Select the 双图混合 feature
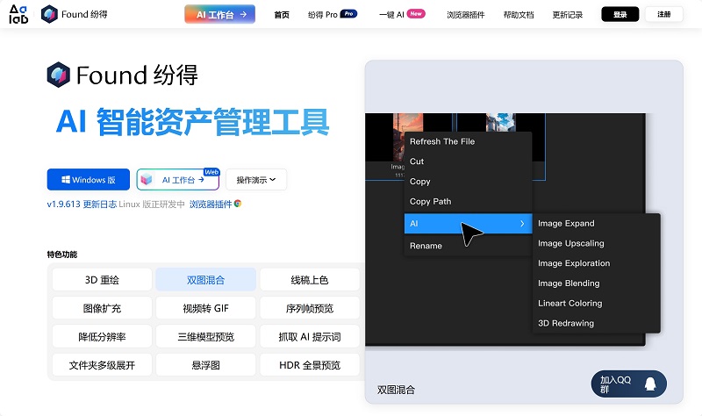 (206, 280)
